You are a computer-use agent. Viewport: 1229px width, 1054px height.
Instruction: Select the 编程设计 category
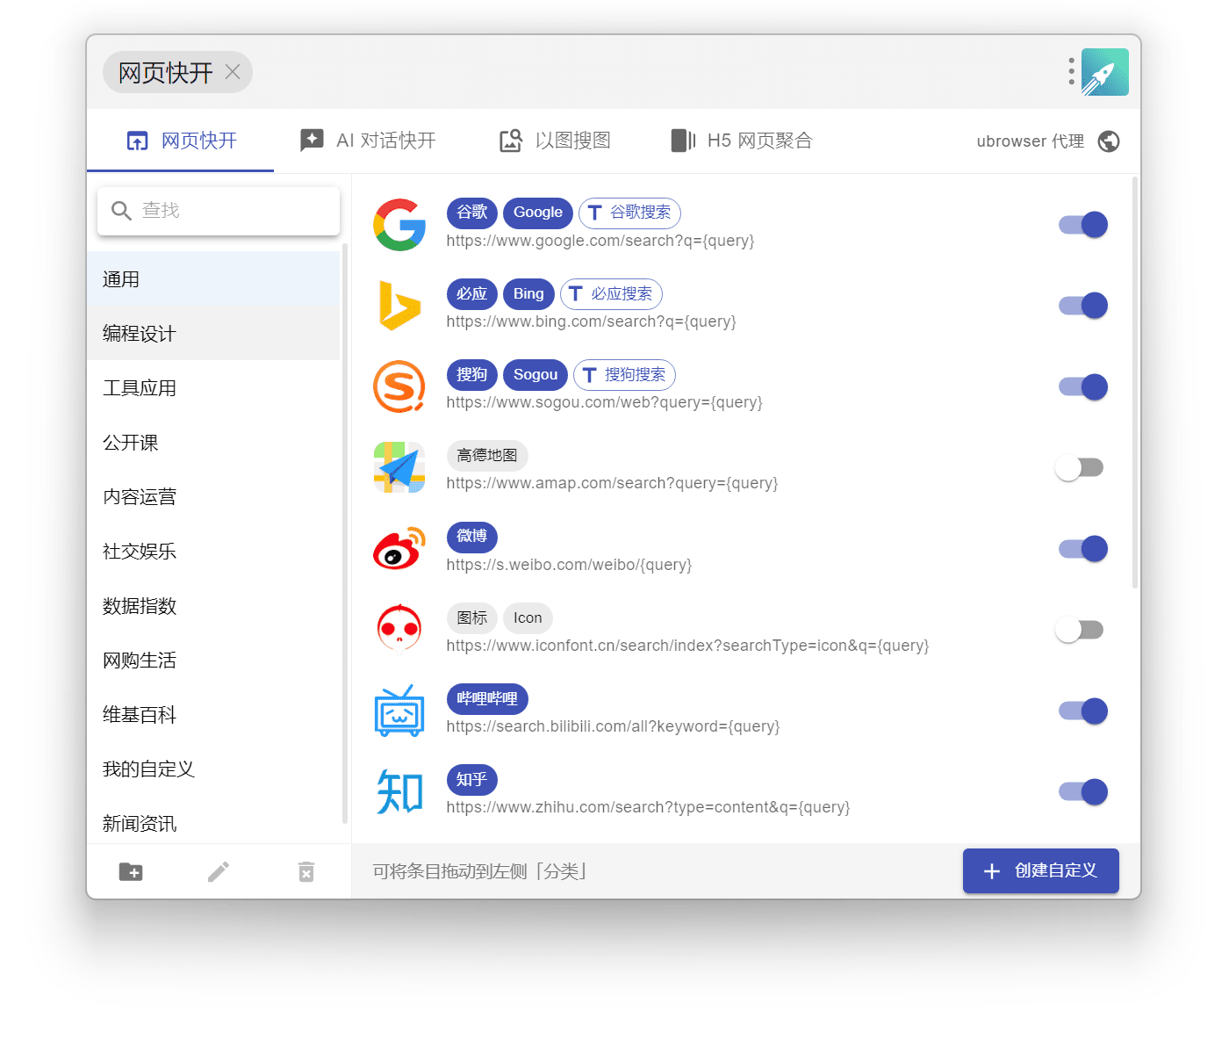coord(213,334)
